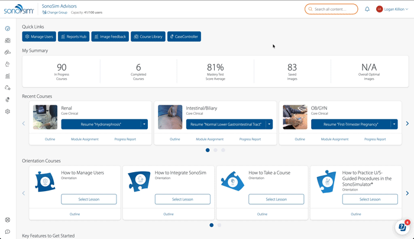This screenshot has height=239, width=414.
Task: Expand dropdown arrow beside Resume Hydronephrosis
Action: coord(144,124)
